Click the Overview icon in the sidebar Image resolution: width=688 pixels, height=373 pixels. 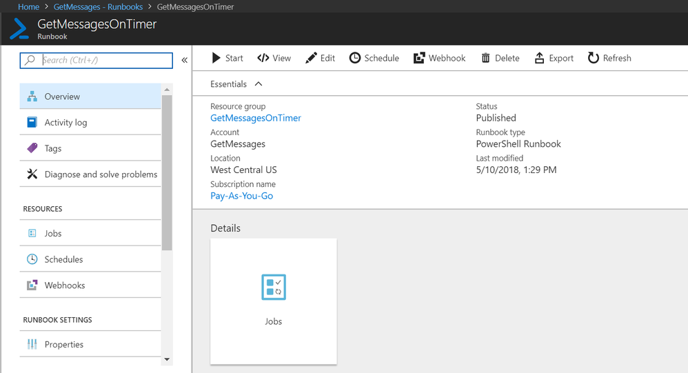tap(32, 97)
